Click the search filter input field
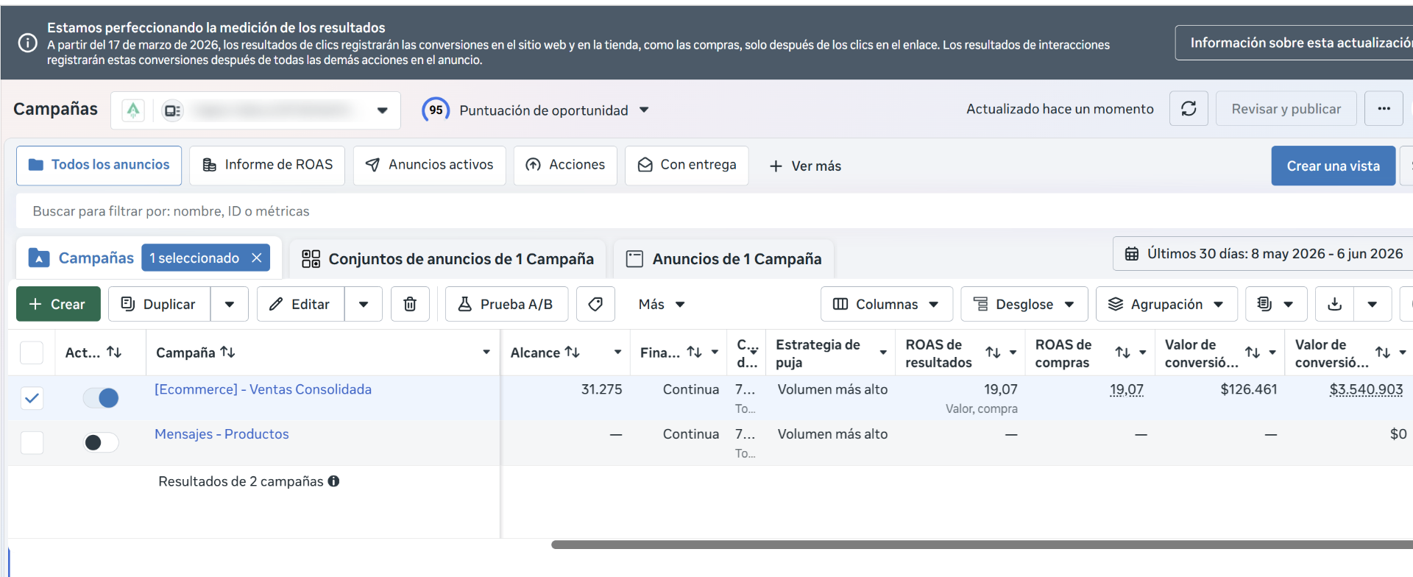 coord(714,211)
